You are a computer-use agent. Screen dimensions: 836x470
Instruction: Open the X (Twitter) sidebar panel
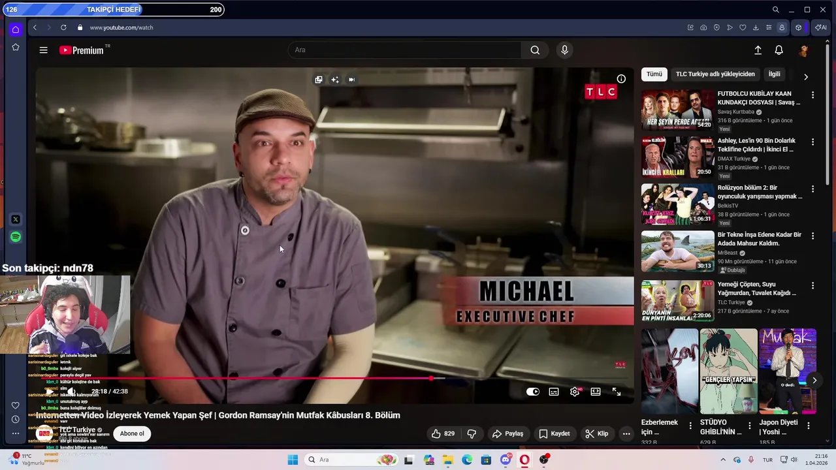tap(16, 219)
